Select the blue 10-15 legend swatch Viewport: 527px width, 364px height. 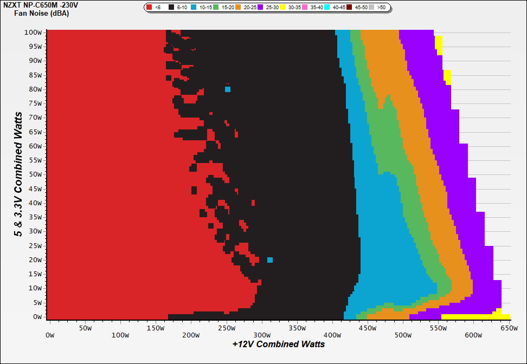(x=194, y=8)
